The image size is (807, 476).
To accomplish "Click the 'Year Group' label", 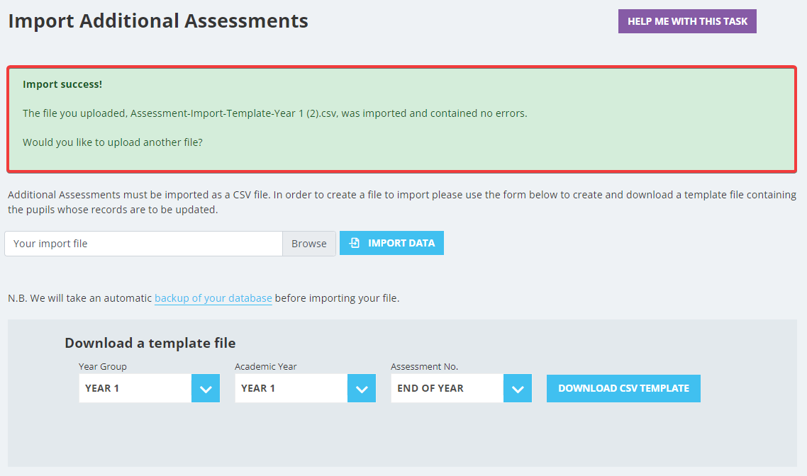I will pyautogui.click(x=102, y=366).
